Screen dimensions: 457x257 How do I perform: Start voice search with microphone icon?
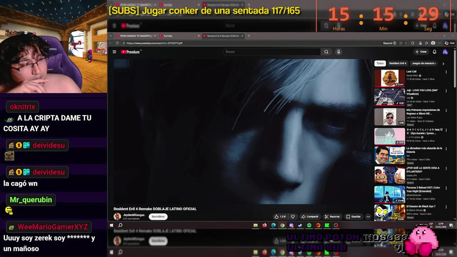point(338,52)
